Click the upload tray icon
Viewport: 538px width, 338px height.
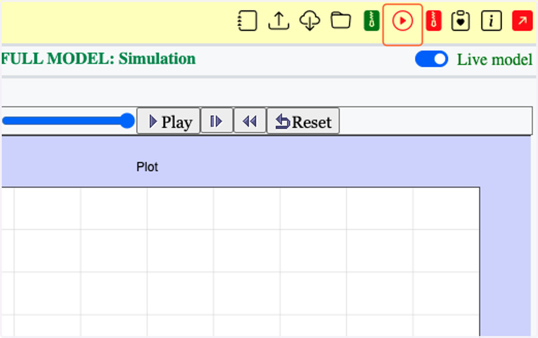click(279, 21)
